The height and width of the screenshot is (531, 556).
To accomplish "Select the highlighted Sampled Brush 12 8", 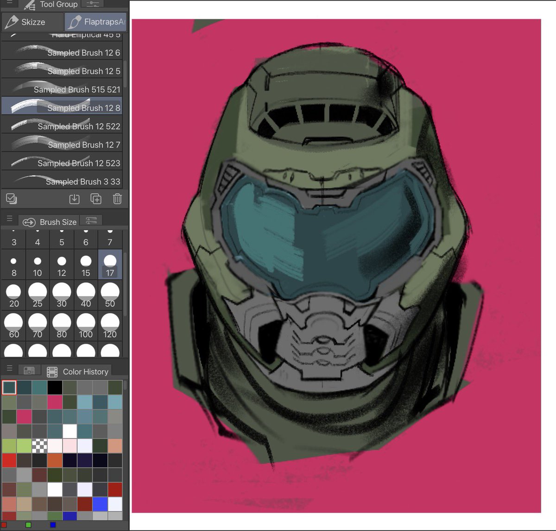I will (62, 107).
